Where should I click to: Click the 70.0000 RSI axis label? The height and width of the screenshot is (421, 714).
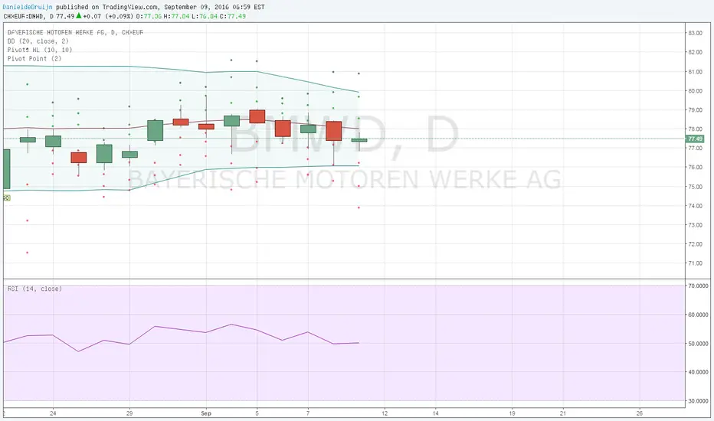pos(698,286)
